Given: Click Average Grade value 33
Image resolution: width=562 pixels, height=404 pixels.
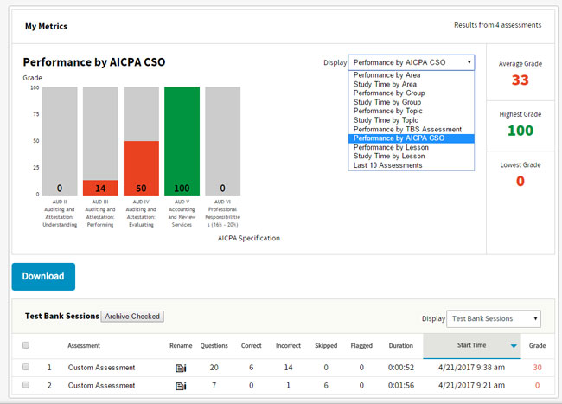Looking at the screenshot, I should pos(520,80).
